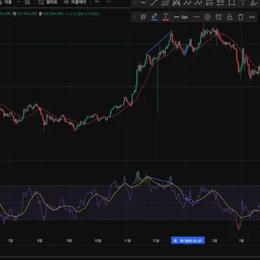Click the low price value 121,504,000
The height and width of the screenshot is (260, 260).
click(x=27, y=14)
